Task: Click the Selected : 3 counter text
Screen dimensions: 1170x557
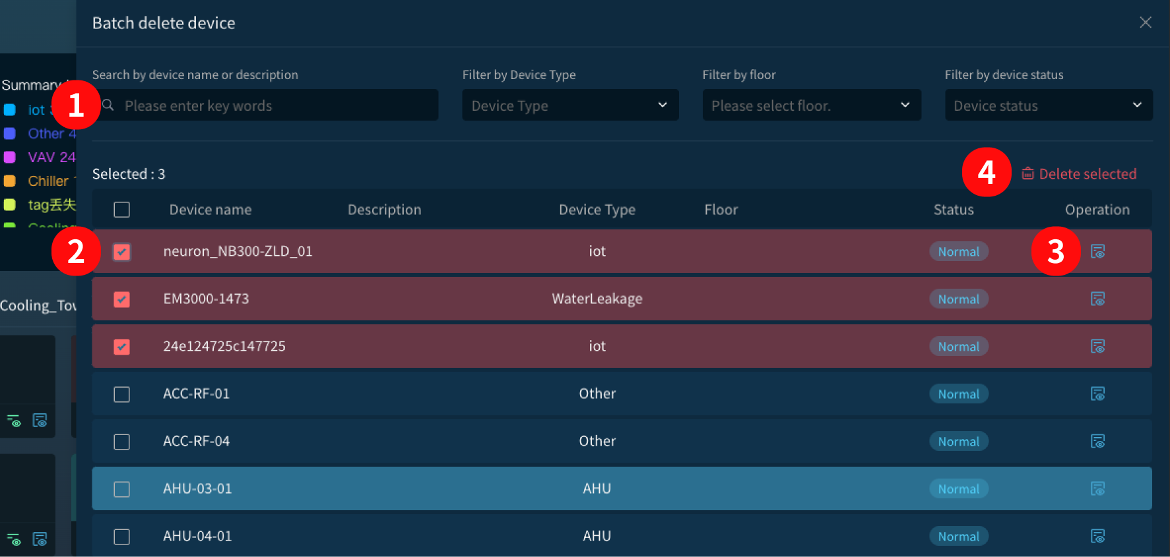Action: tap(129, 174)
